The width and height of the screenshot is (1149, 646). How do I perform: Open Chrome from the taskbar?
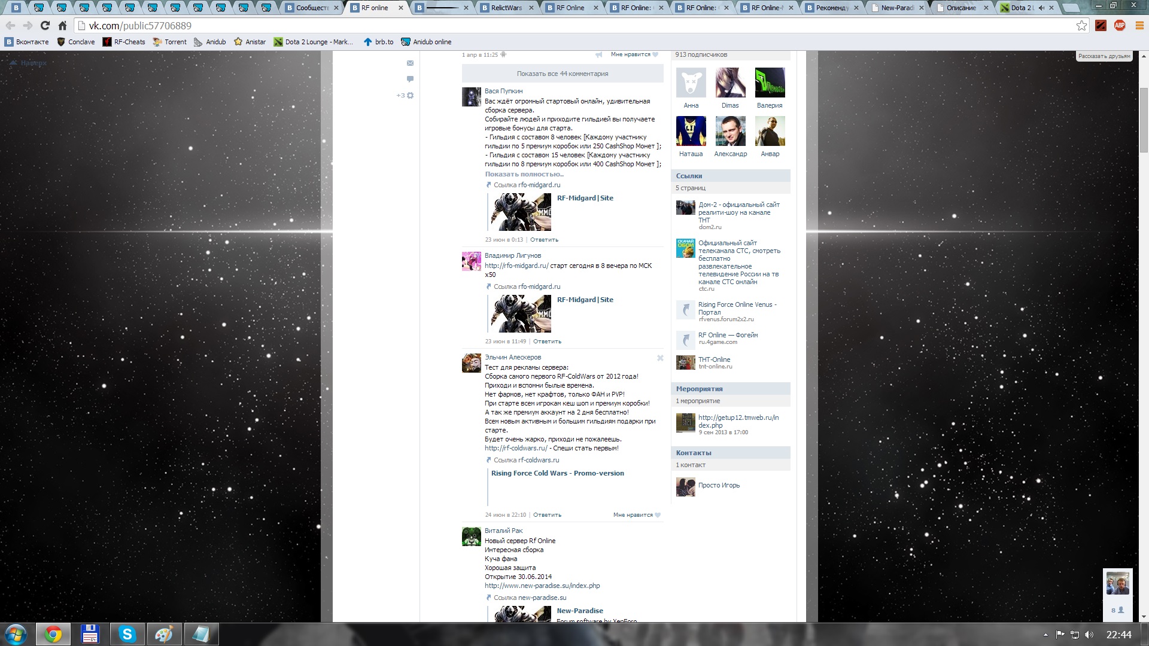coord(53,634)
